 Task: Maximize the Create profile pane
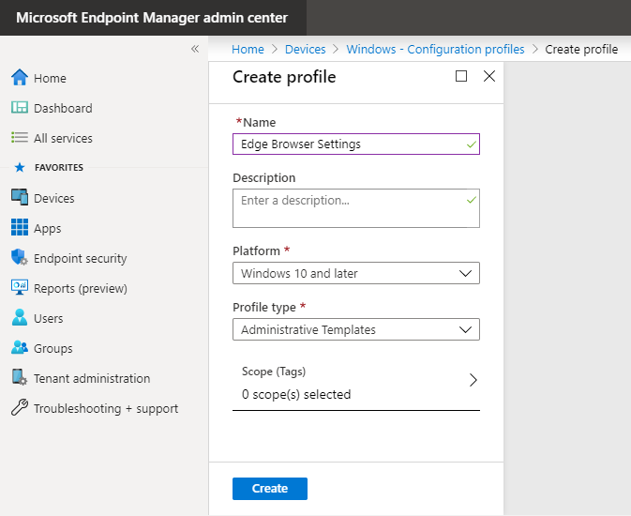(461, 76)
